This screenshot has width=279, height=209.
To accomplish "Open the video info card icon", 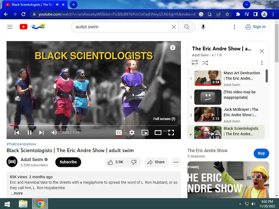I will [172, 48].
